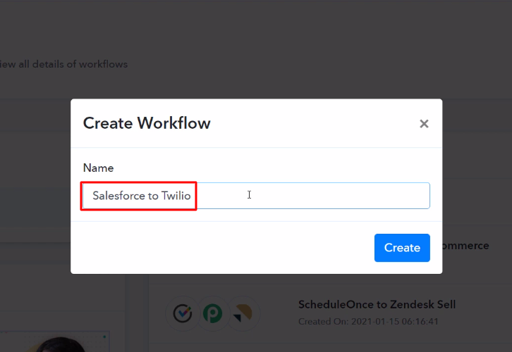This screenshot has width=512, height=352.
Task: Click the 'all details of workflows' background text
Action: pos(73,64)
